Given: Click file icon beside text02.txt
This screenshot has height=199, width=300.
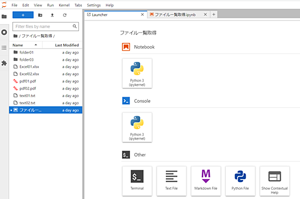Looking at the screenshot, I should click(x=16, y=103).
